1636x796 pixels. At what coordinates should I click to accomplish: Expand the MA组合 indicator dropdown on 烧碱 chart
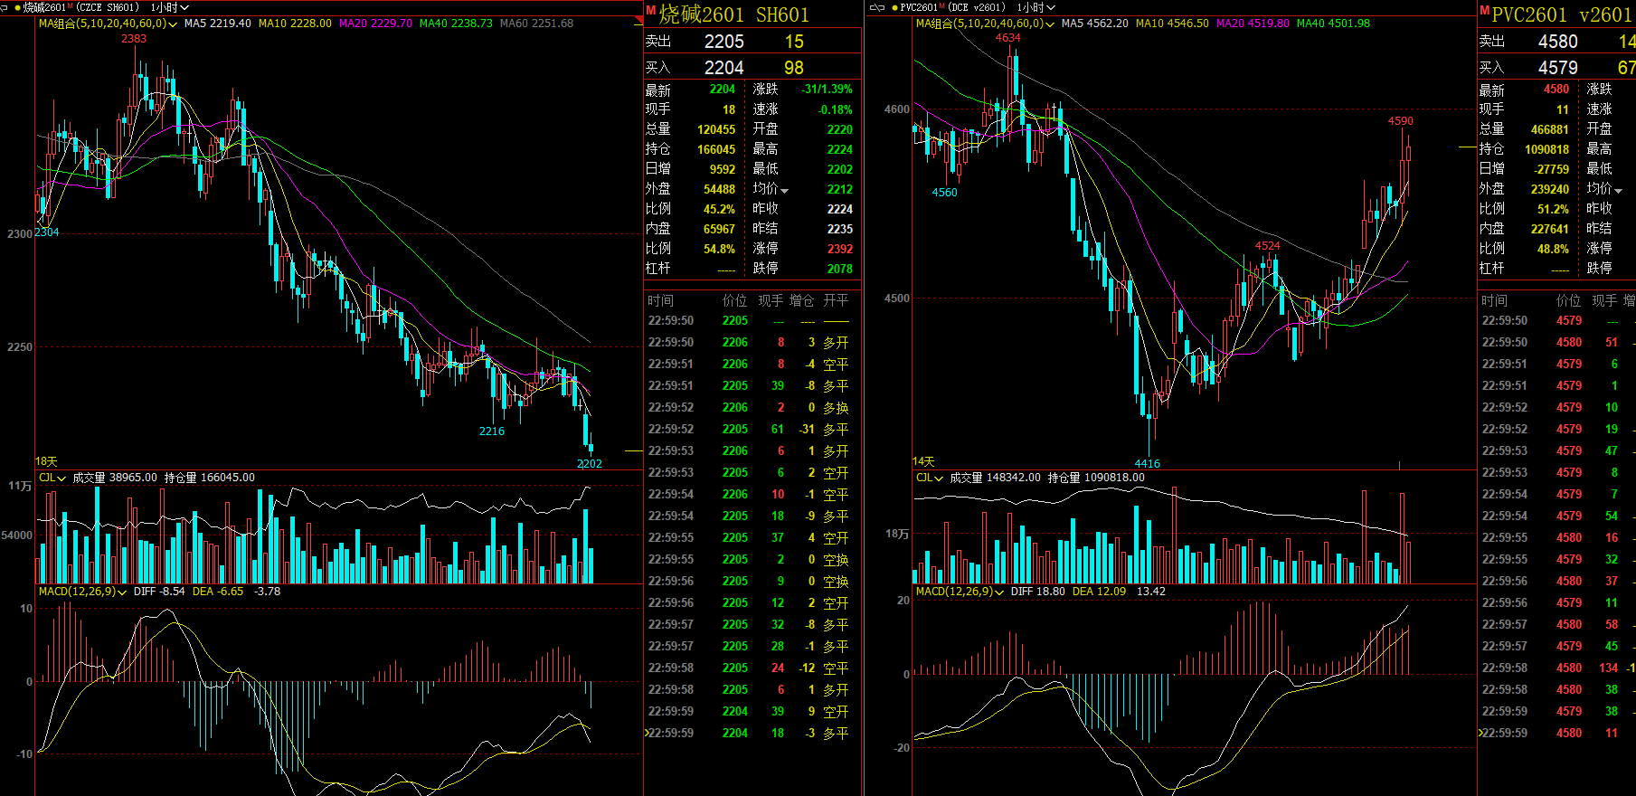172,24
